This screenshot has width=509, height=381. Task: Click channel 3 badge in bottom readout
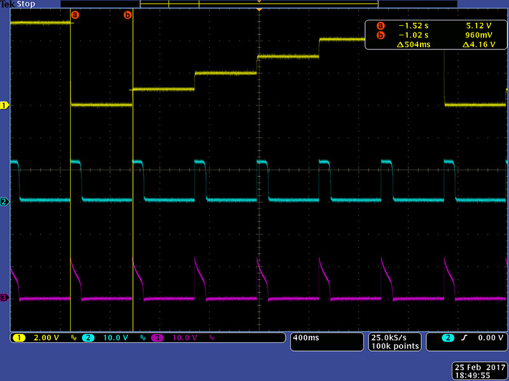pos(157,338)
